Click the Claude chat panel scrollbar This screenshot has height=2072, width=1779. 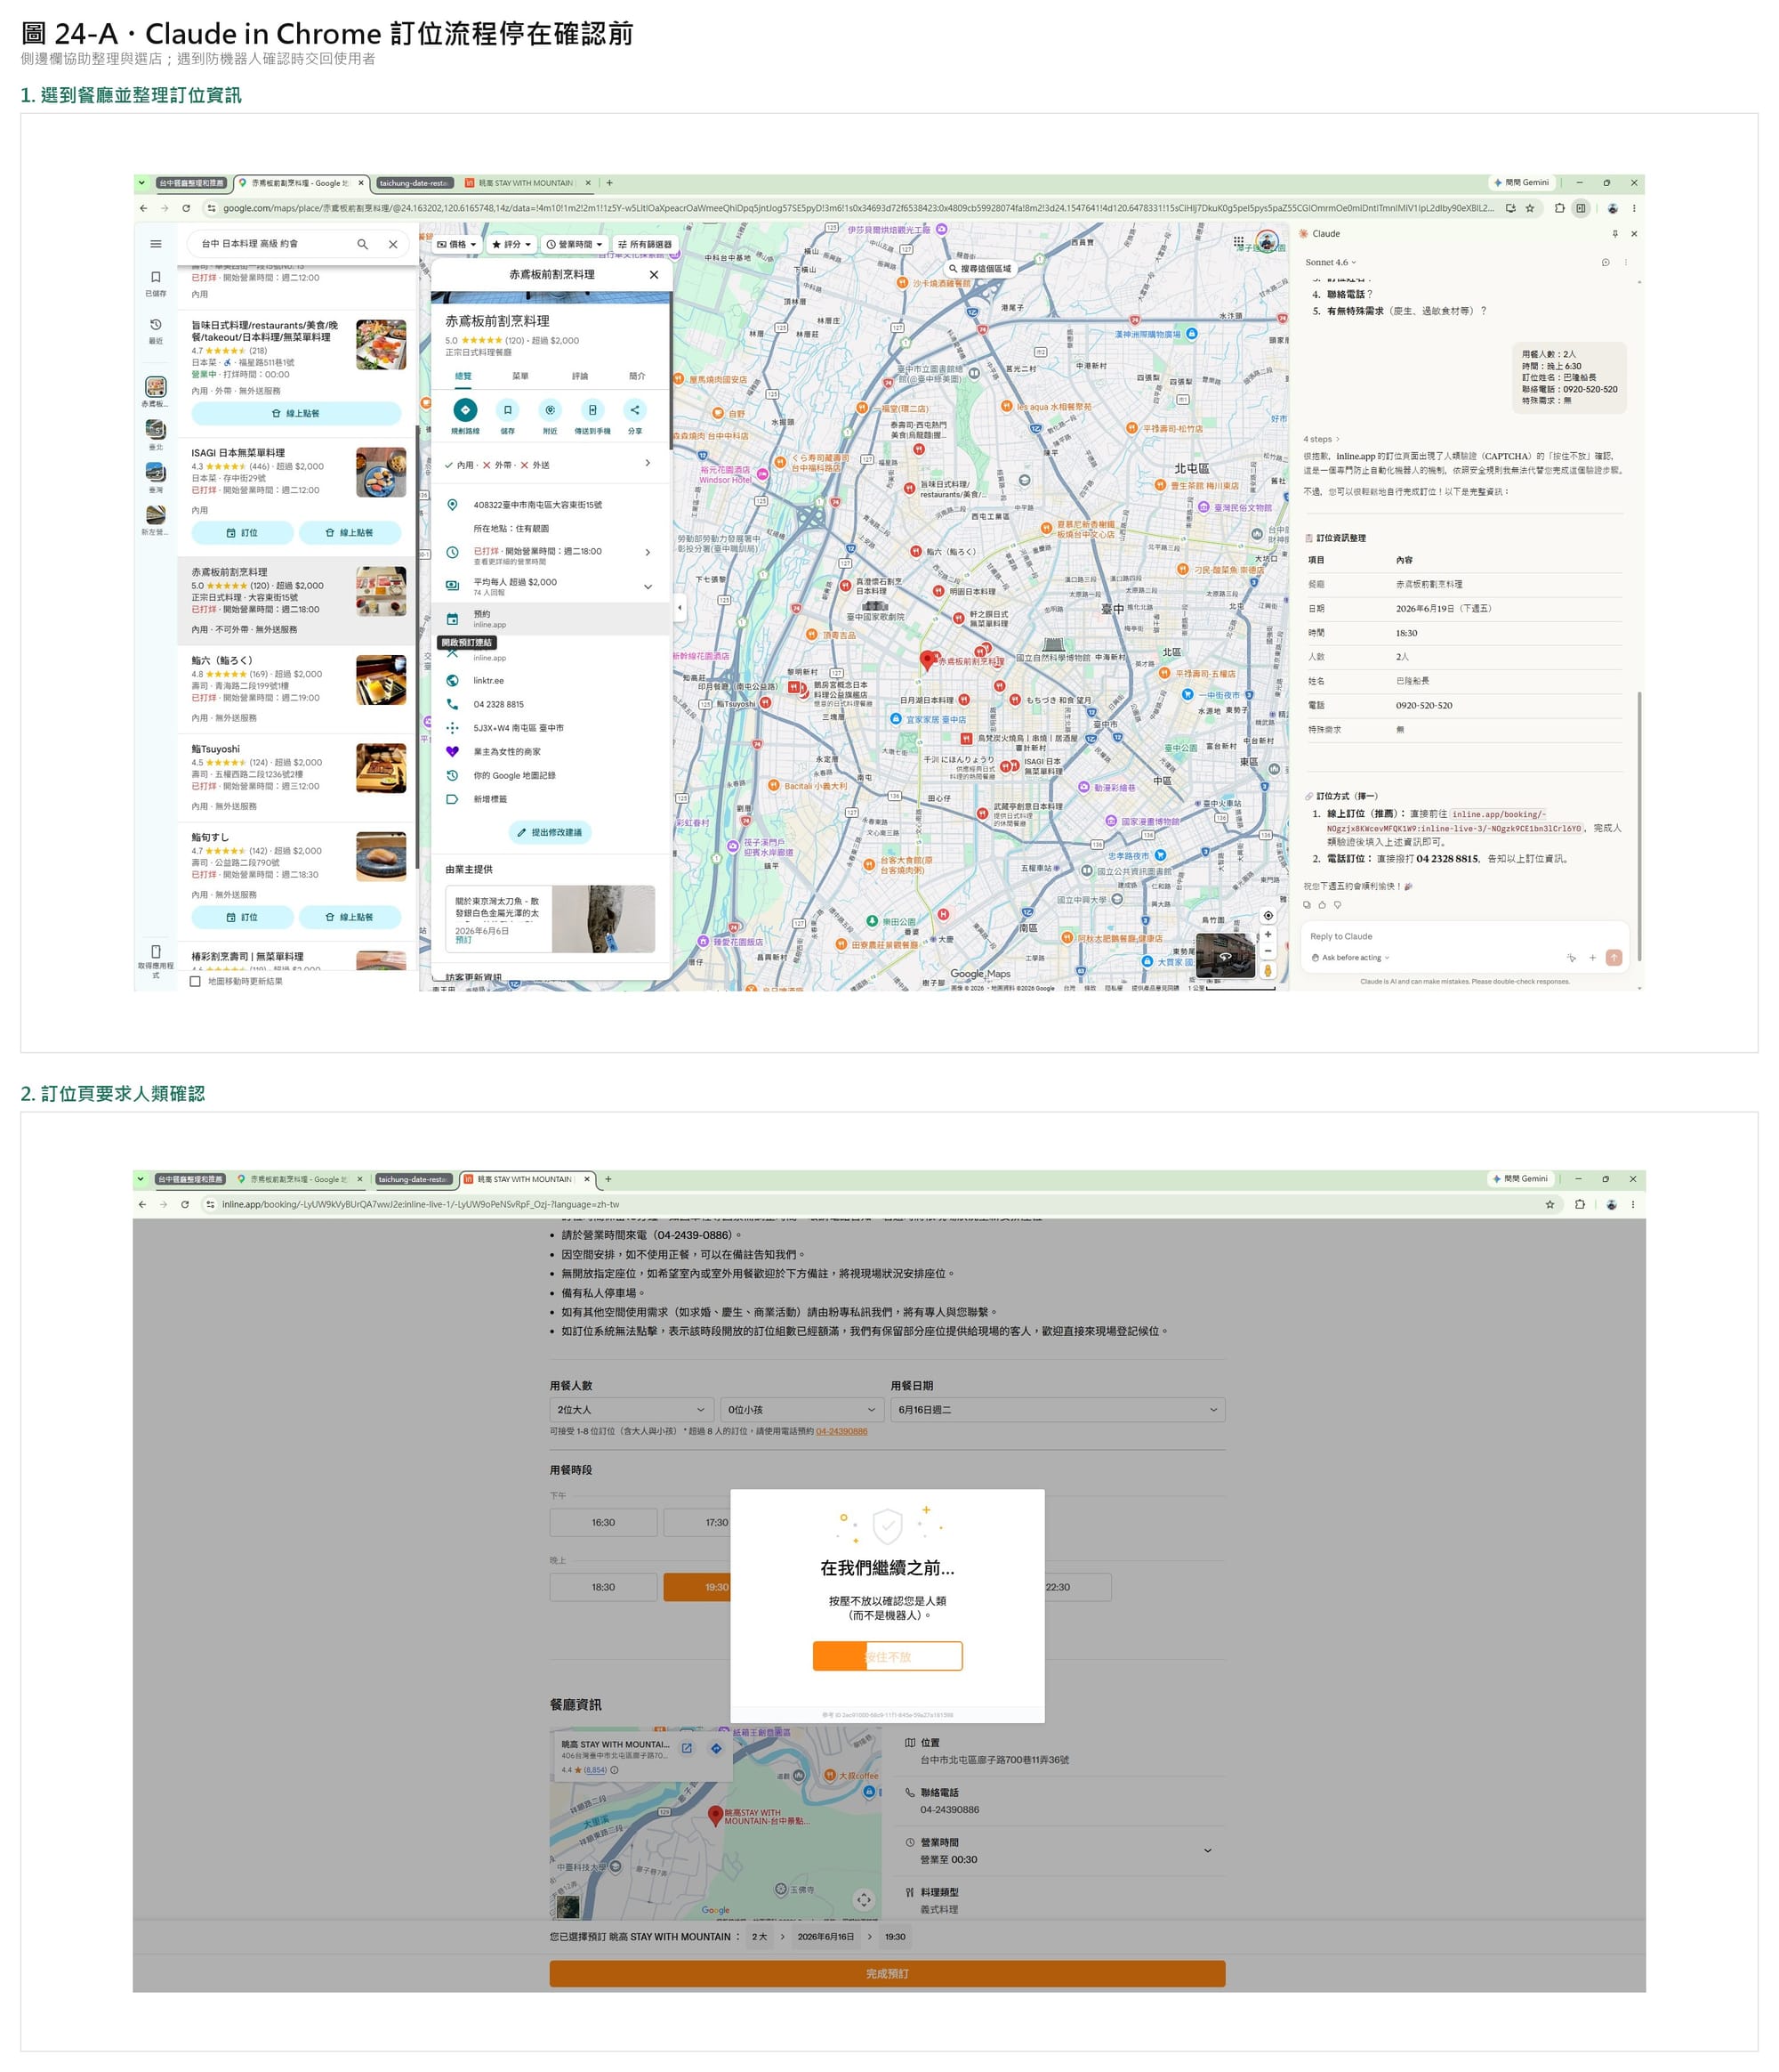point(1639,825)
